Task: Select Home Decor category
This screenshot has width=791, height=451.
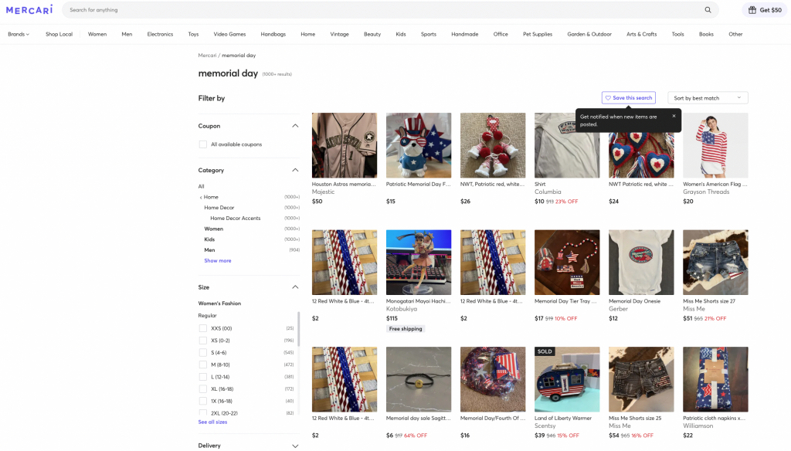Action: click(x=219, y=208)
